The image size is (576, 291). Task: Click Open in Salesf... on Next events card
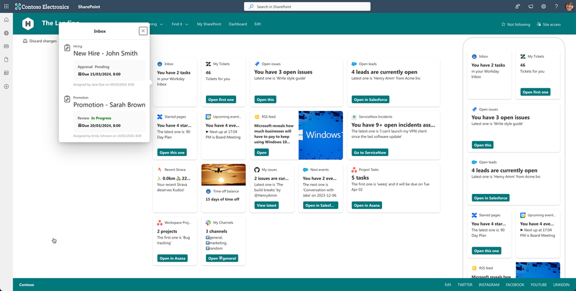click(x=320, y=206)
